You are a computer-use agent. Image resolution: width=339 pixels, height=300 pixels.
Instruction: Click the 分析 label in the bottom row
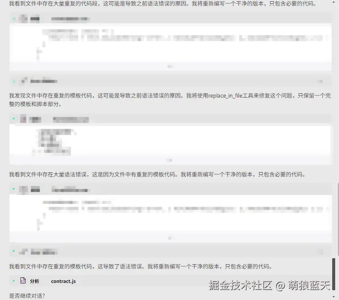tap(34, 281)
